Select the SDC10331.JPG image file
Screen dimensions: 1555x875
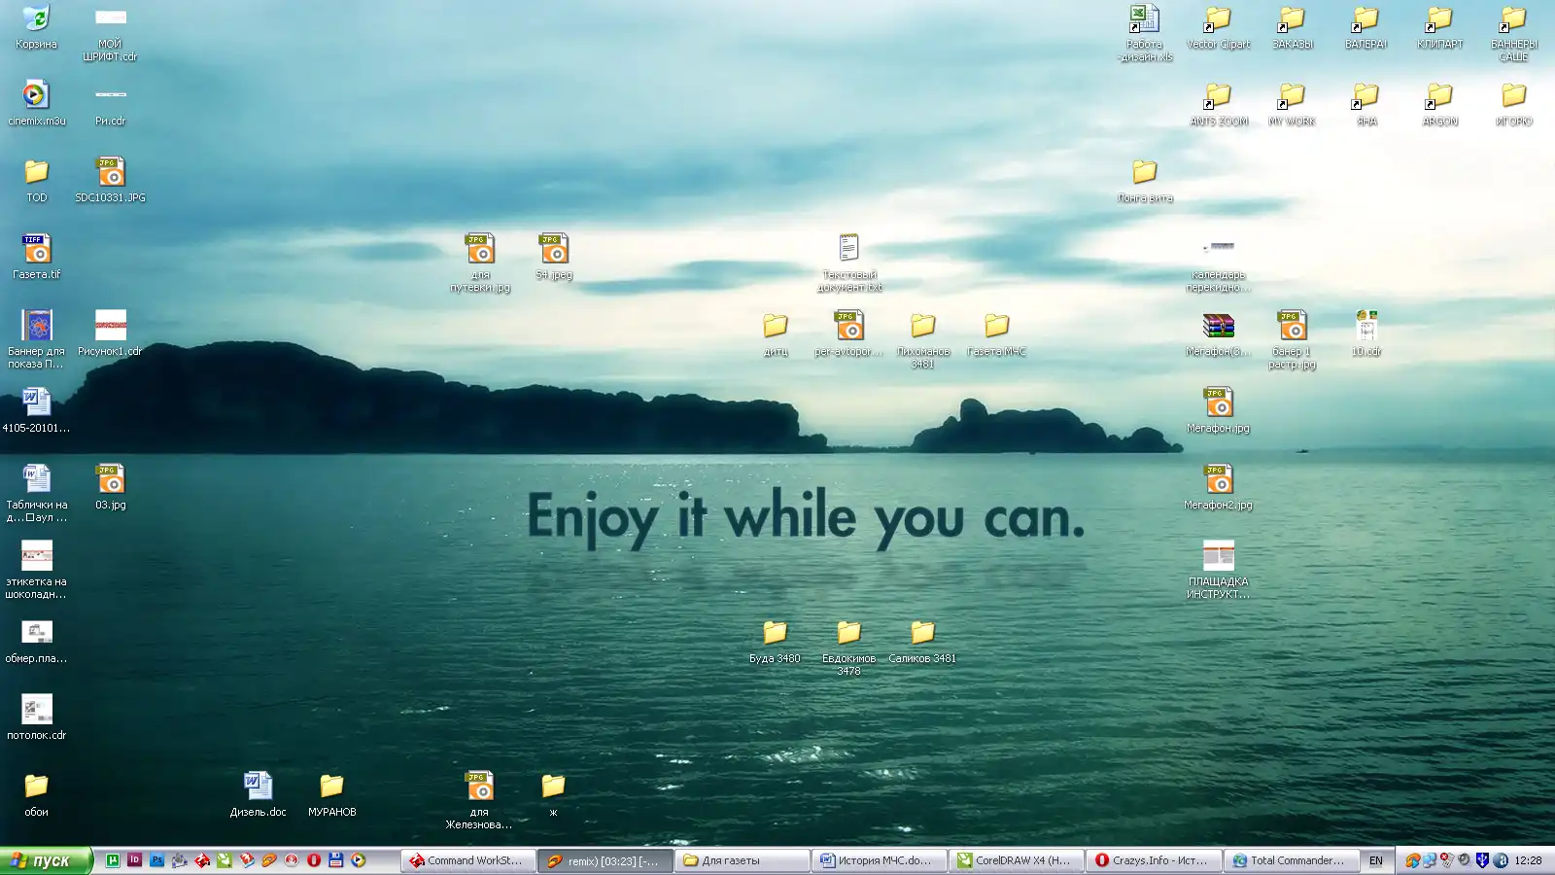110,172
